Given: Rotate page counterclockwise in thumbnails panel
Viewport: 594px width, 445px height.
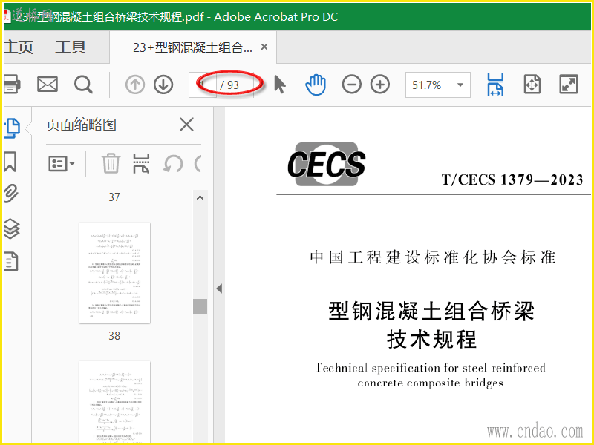Looking at the screenshot, I should tap(173, 164).
